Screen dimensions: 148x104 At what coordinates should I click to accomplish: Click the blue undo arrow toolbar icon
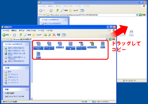(x=59, y=35)
